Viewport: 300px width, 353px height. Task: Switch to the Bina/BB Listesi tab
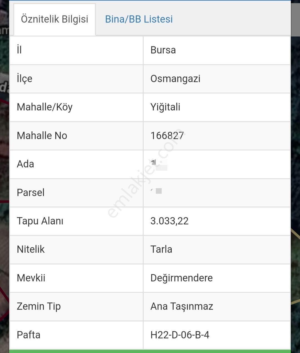(139, 19)
